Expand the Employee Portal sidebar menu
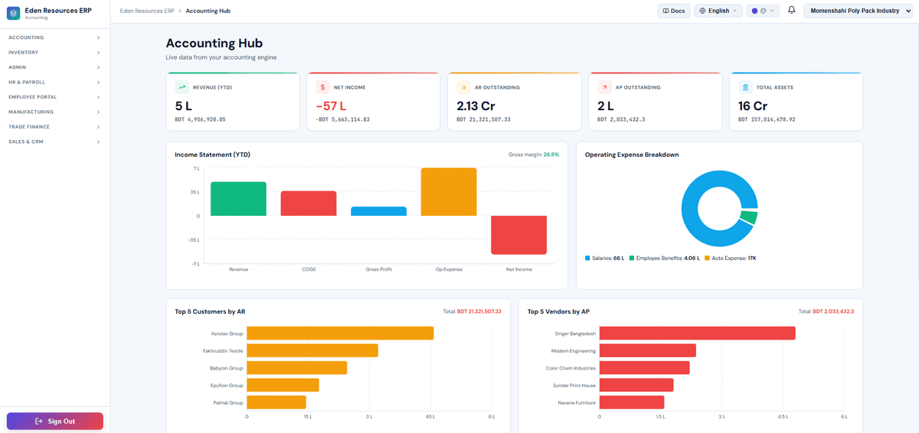 click(x=54, y=97)
